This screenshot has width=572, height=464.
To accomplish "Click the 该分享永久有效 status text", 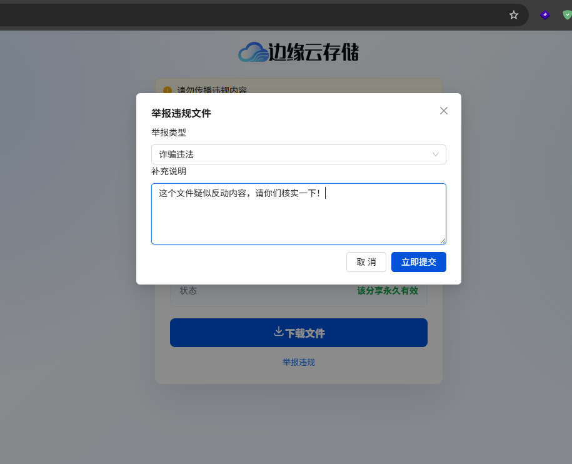I will pyautogui.click(x=388, y=291).
